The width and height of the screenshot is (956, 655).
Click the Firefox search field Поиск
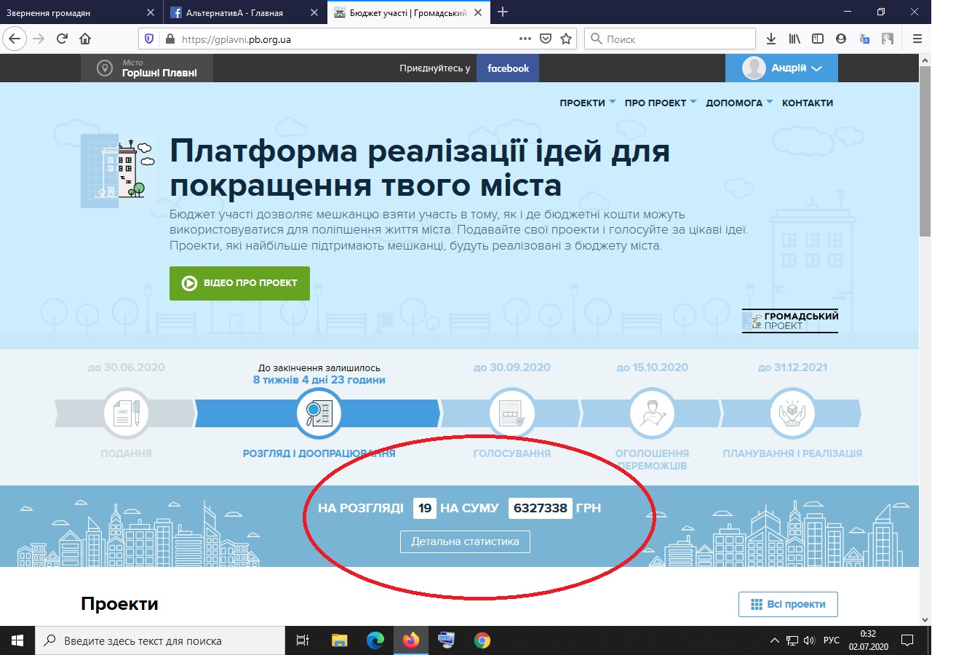click(x=670, y=39)
